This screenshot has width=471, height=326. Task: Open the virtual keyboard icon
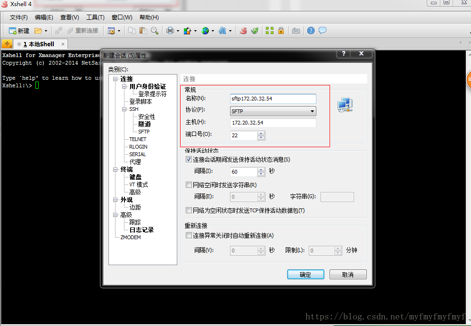pos(296,31)
